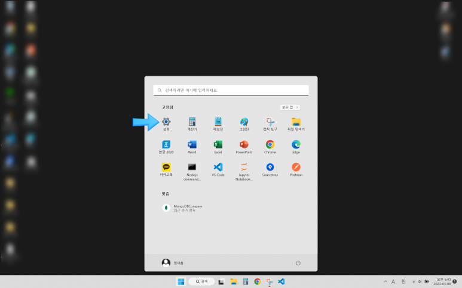
Task: Show all apps via 모든 앱 button
Action: (x=290, y=107)
